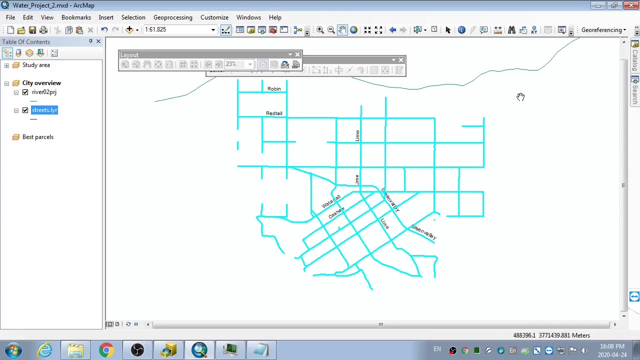Open the Georeferencing dropdown menu
This screenshot has width=640, height=360.
(x=603, y=30)
